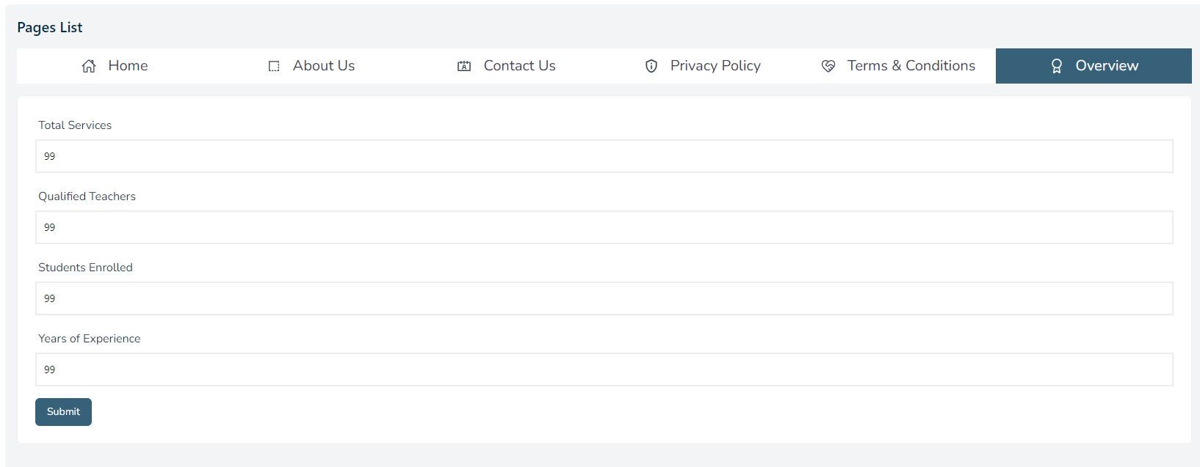Click the Pages List heading
Image resolution: width=1200 pixels, height=467 pixels.
[50, 28]
